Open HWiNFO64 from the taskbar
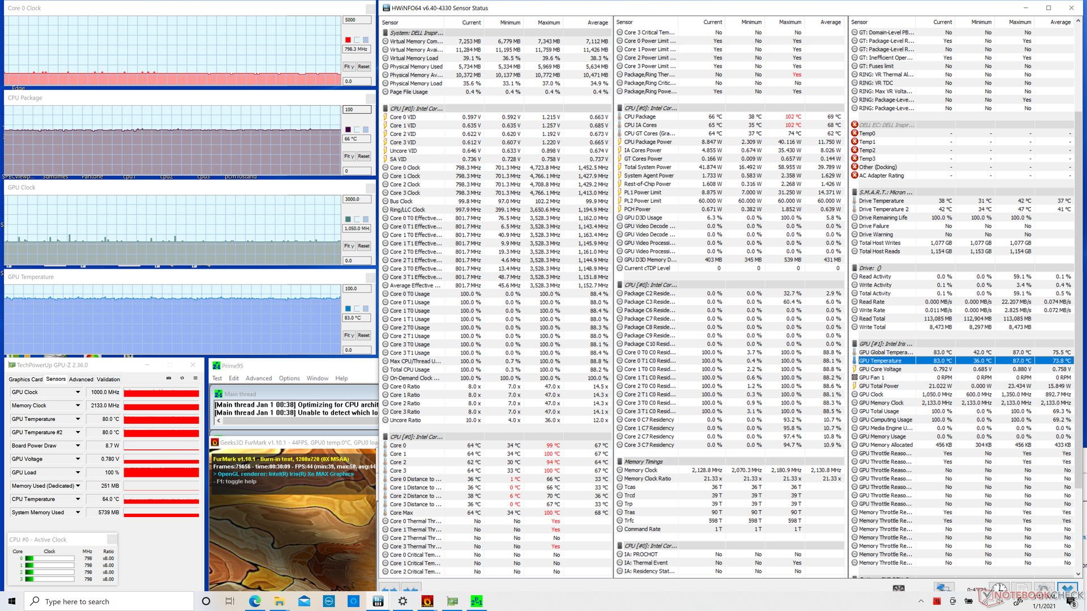Viewport: 1087px width, 611px height. point(378,601)
